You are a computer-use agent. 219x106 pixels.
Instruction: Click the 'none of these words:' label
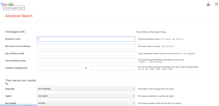point(15,61)
